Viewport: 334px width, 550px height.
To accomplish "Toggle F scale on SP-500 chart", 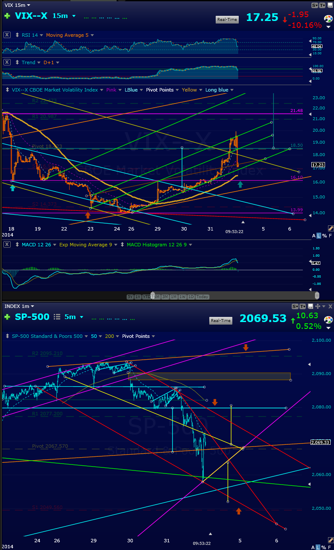I will click(x=330, y=547).
